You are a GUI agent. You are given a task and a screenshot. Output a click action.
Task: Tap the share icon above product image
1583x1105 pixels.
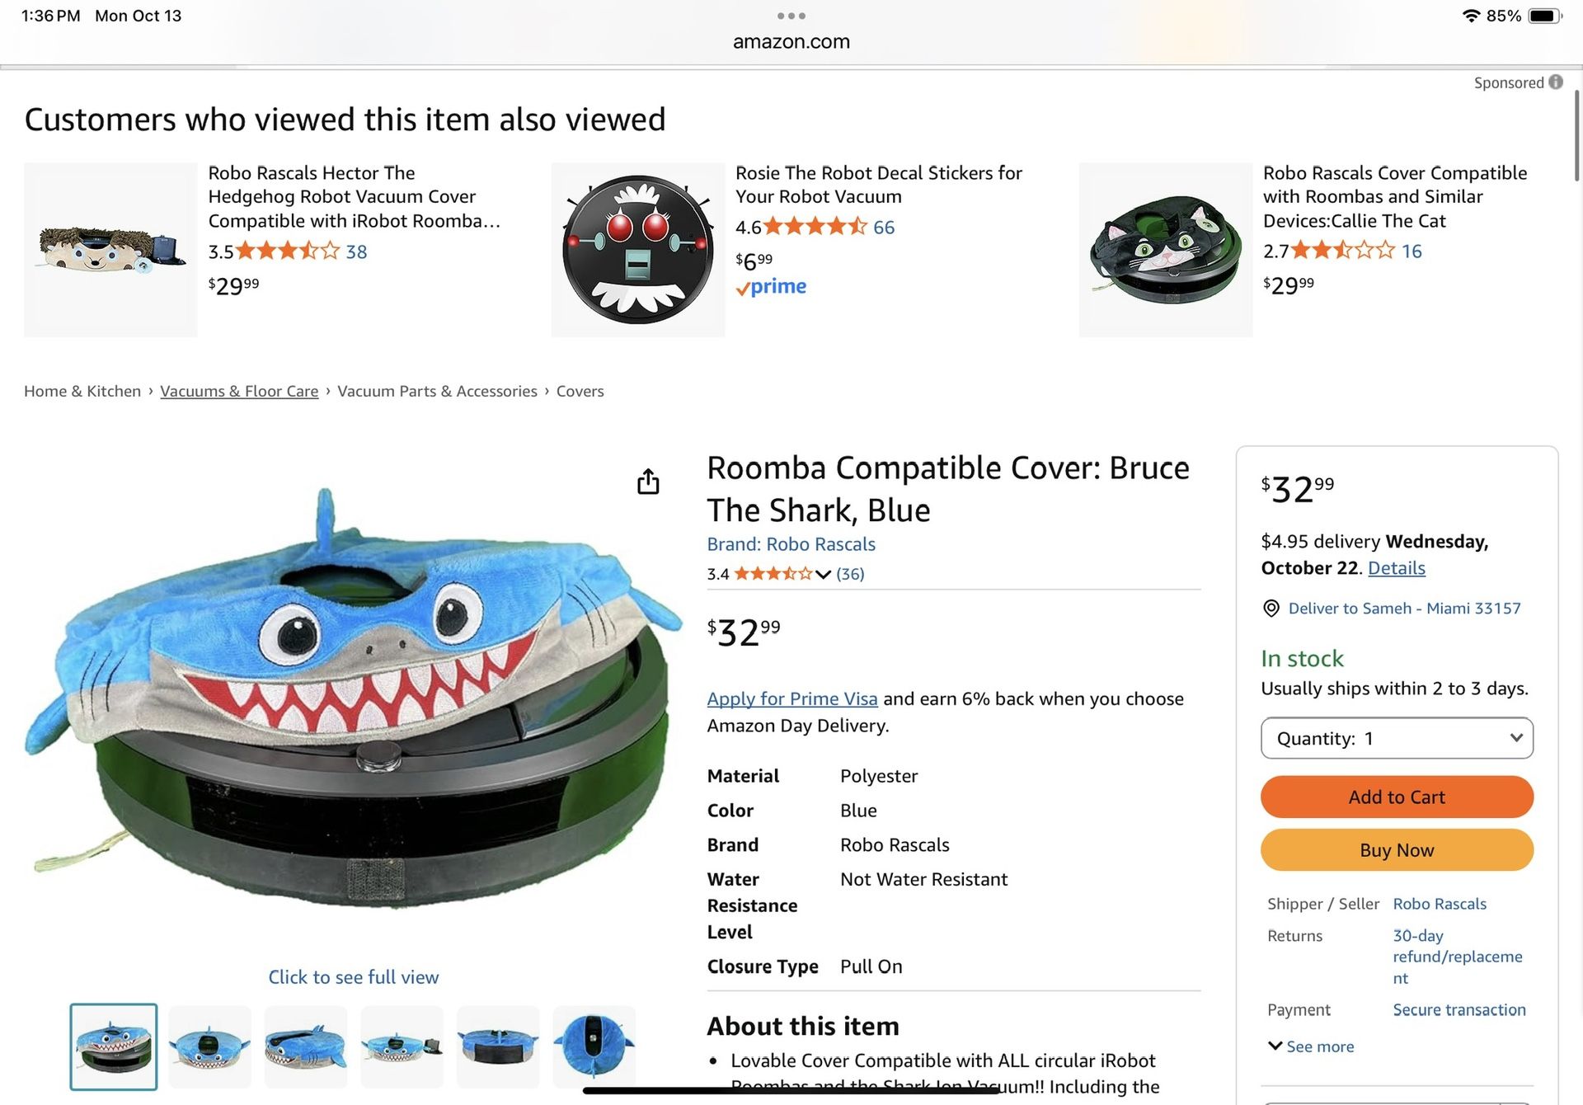pos(648,482)
